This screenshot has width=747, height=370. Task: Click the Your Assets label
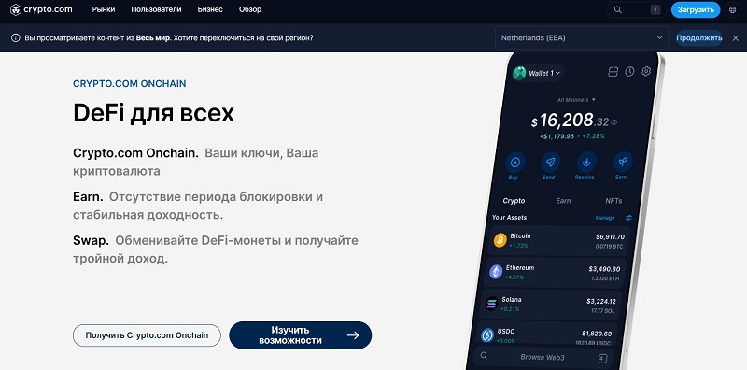[x=509, y=218]
